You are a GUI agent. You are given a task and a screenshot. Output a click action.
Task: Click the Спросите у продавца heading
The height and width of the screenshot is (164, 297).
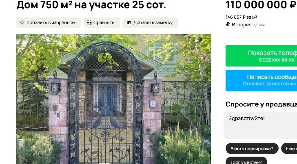pos(261,104)
